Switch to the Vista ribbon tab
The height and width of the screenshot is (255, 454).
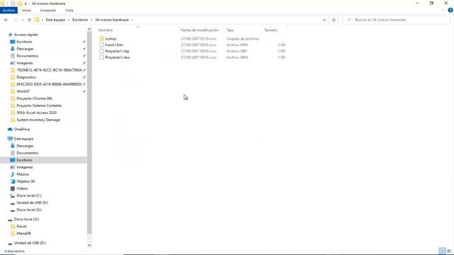(x=70, y=11)
